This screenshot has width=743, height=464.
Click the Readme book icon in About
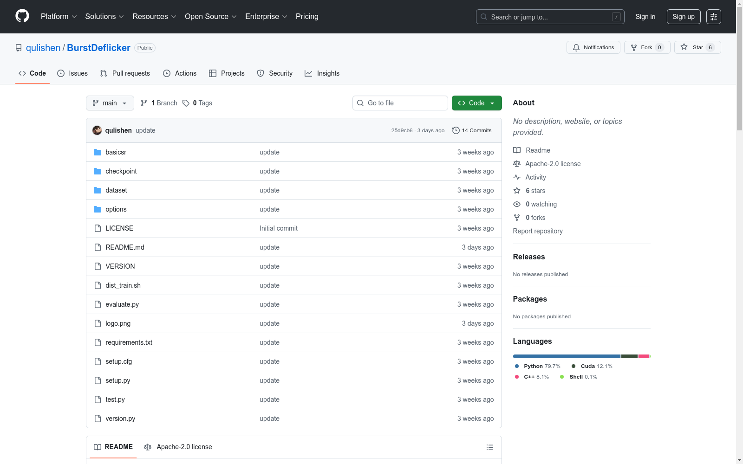tap(517, 150)
